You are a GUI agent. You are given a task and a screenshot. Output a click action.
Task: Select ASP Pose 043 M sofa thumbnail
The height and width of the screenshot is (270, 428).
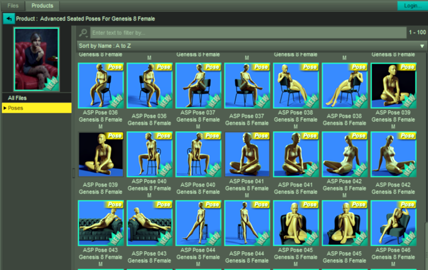(101, 223)
